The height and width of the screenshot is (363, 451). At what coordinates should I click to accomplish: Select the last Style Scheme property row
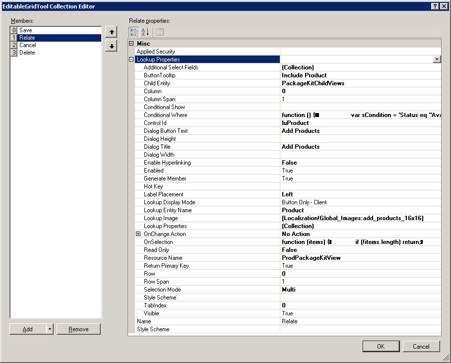coord(288,329)
